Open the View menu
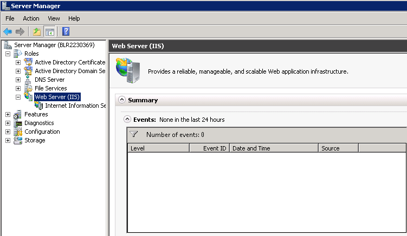407x236 pixels. click(x=54, y=18)
